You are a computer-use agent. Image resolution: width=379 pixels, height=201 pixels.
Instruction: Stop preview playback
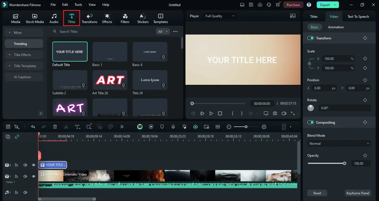pyautogui.click(x=220, y=113)
